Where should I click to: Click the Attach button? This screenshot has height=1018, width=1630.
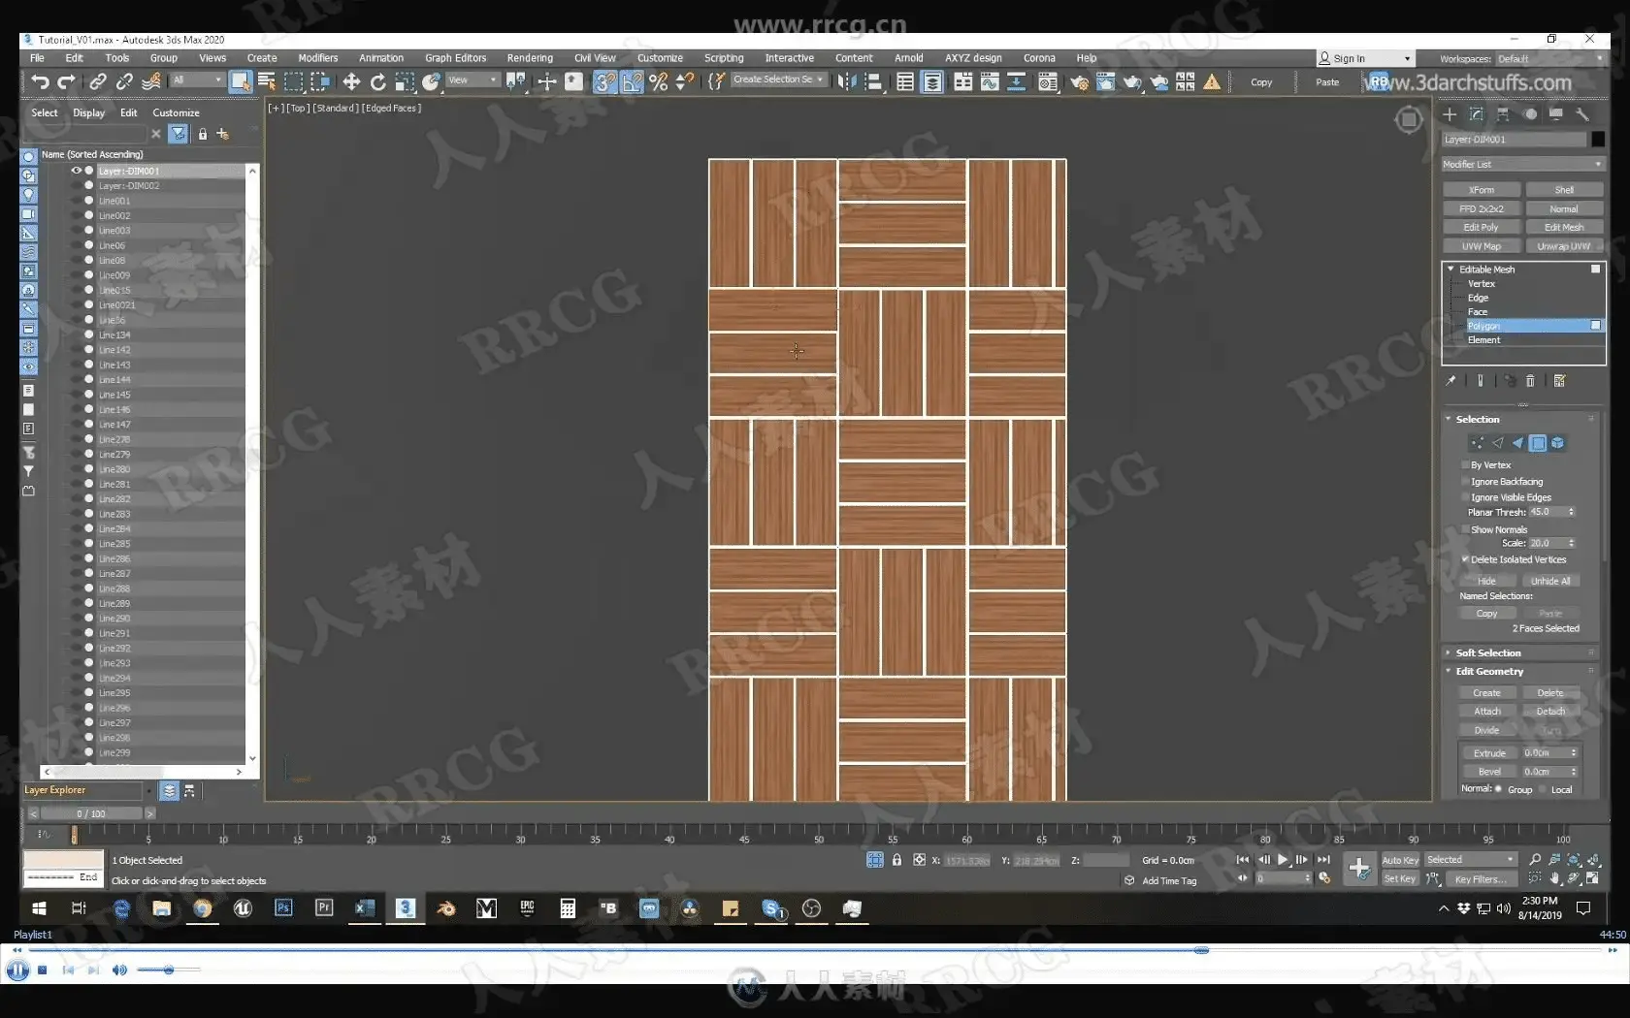pos(1487,711)
